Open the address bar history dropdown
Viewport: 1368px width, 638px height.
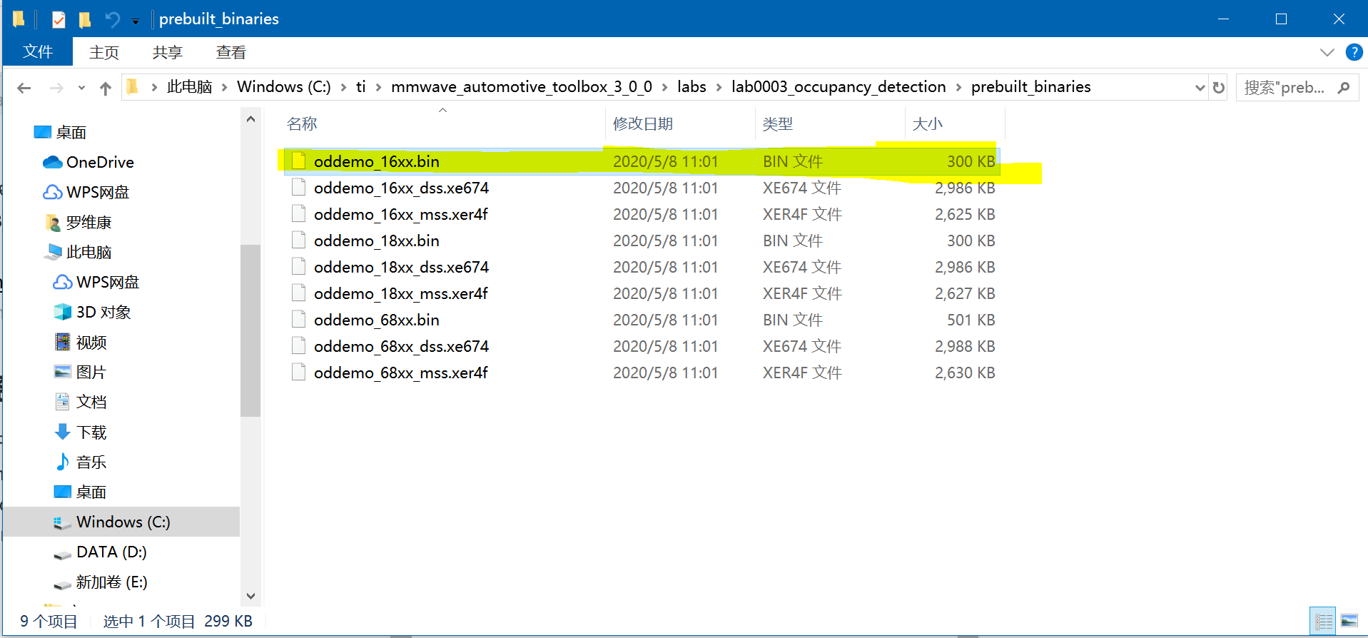(x=1200, y=88)
